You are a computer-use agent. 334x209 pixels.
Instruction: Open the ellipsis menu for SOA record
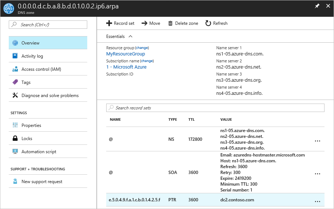tap(317, 174)
